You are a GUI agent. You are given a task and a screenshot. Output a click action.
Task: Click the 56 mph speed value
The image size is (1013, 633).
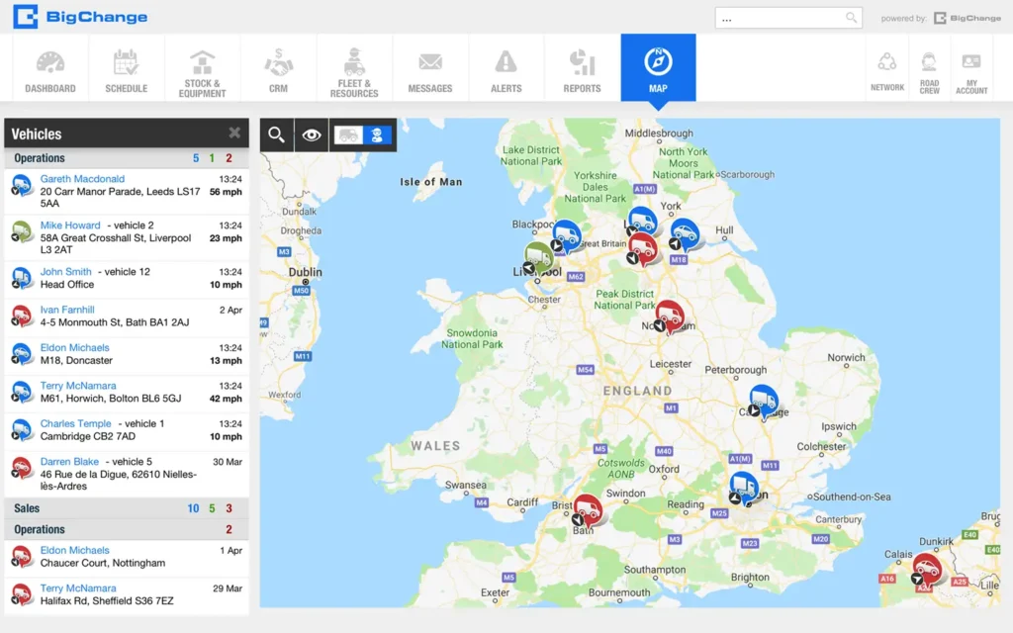click(x=226, y=192)
